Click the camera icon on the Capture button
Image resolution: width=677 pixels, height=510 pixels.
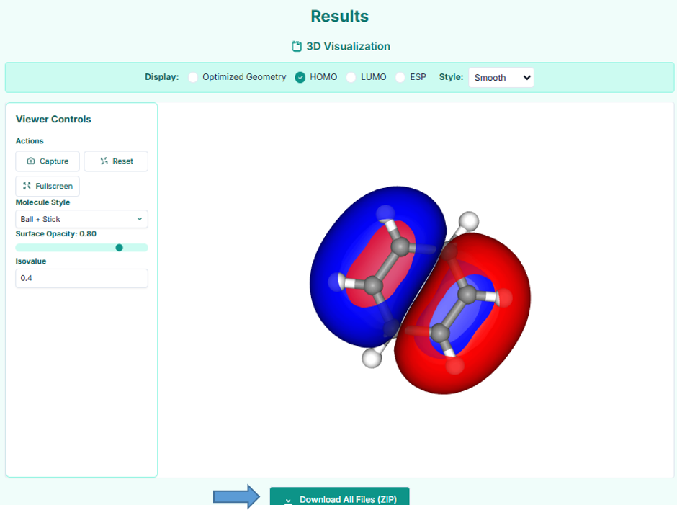30,161
